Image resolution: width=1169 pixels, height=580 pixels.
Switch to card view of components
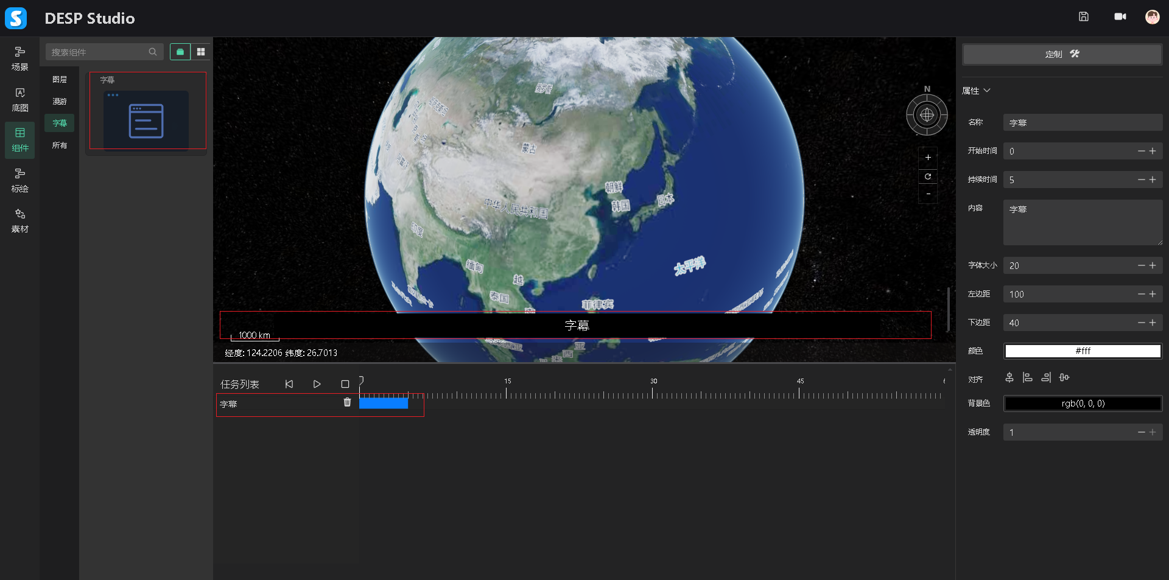(180, 52)
